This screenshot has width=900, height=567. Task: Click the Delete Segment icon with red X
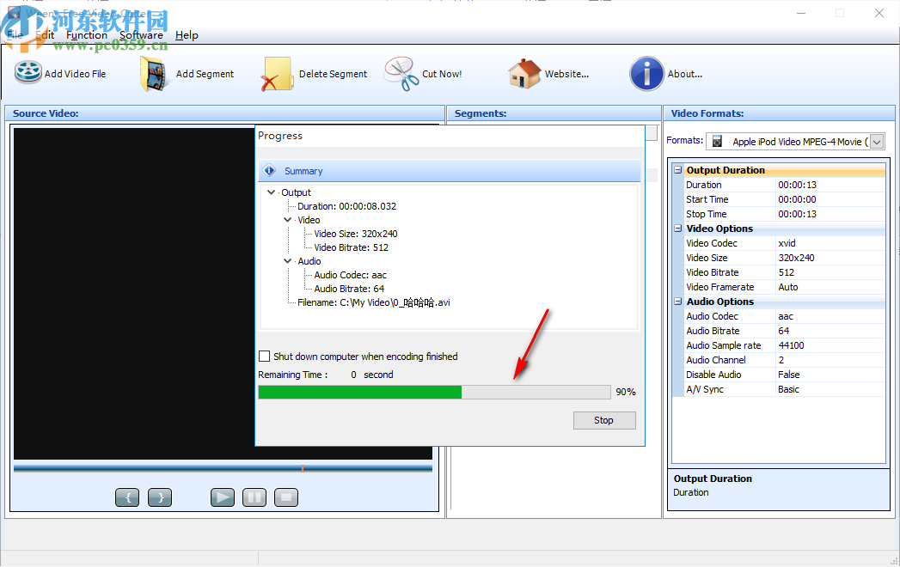coord(278,74)
